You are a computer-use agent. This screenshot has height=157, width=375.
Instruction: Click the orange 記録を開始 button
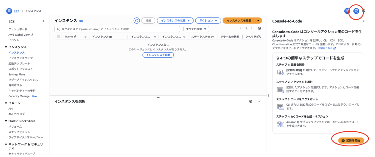click(x=351, y=140)
